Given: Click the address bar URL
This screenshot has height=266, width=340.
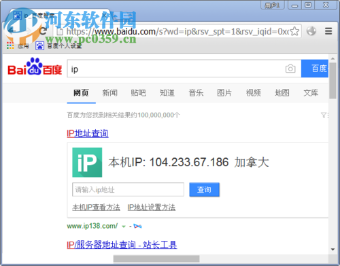Looking at the screenshot, I should (177, 31).
